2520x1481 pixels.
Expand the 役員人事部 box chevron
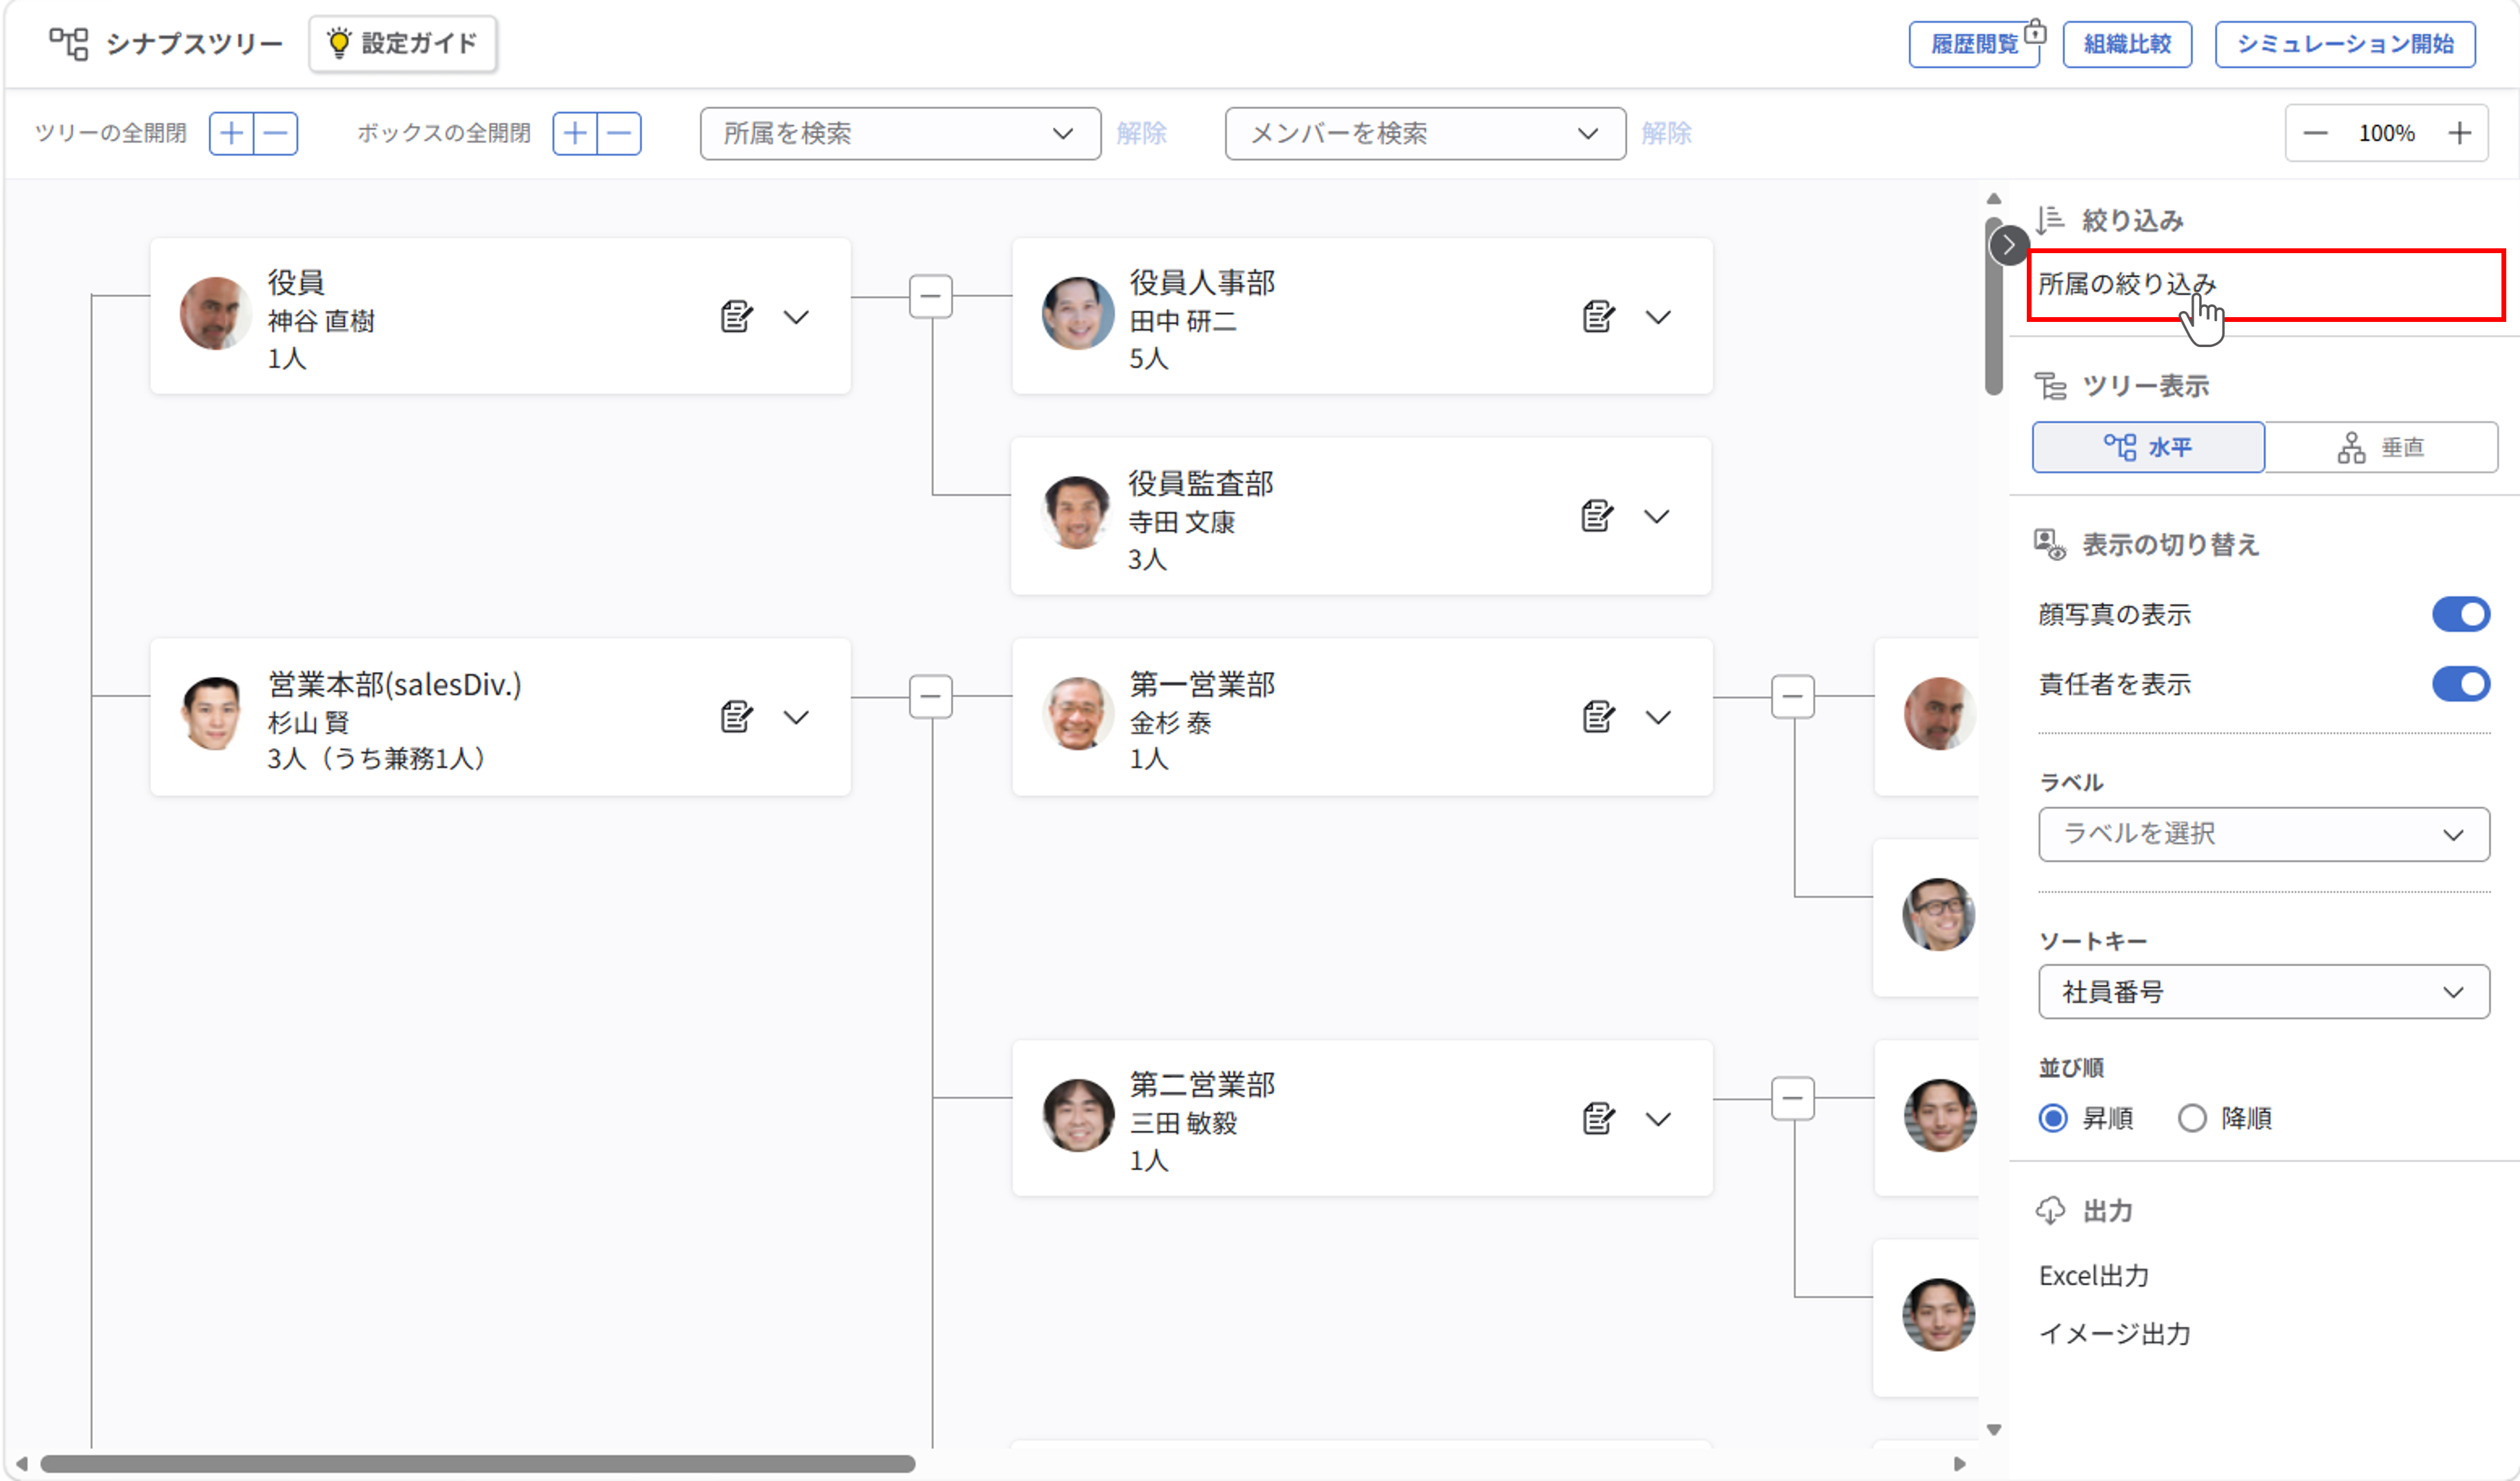(x=1658, y=317)
